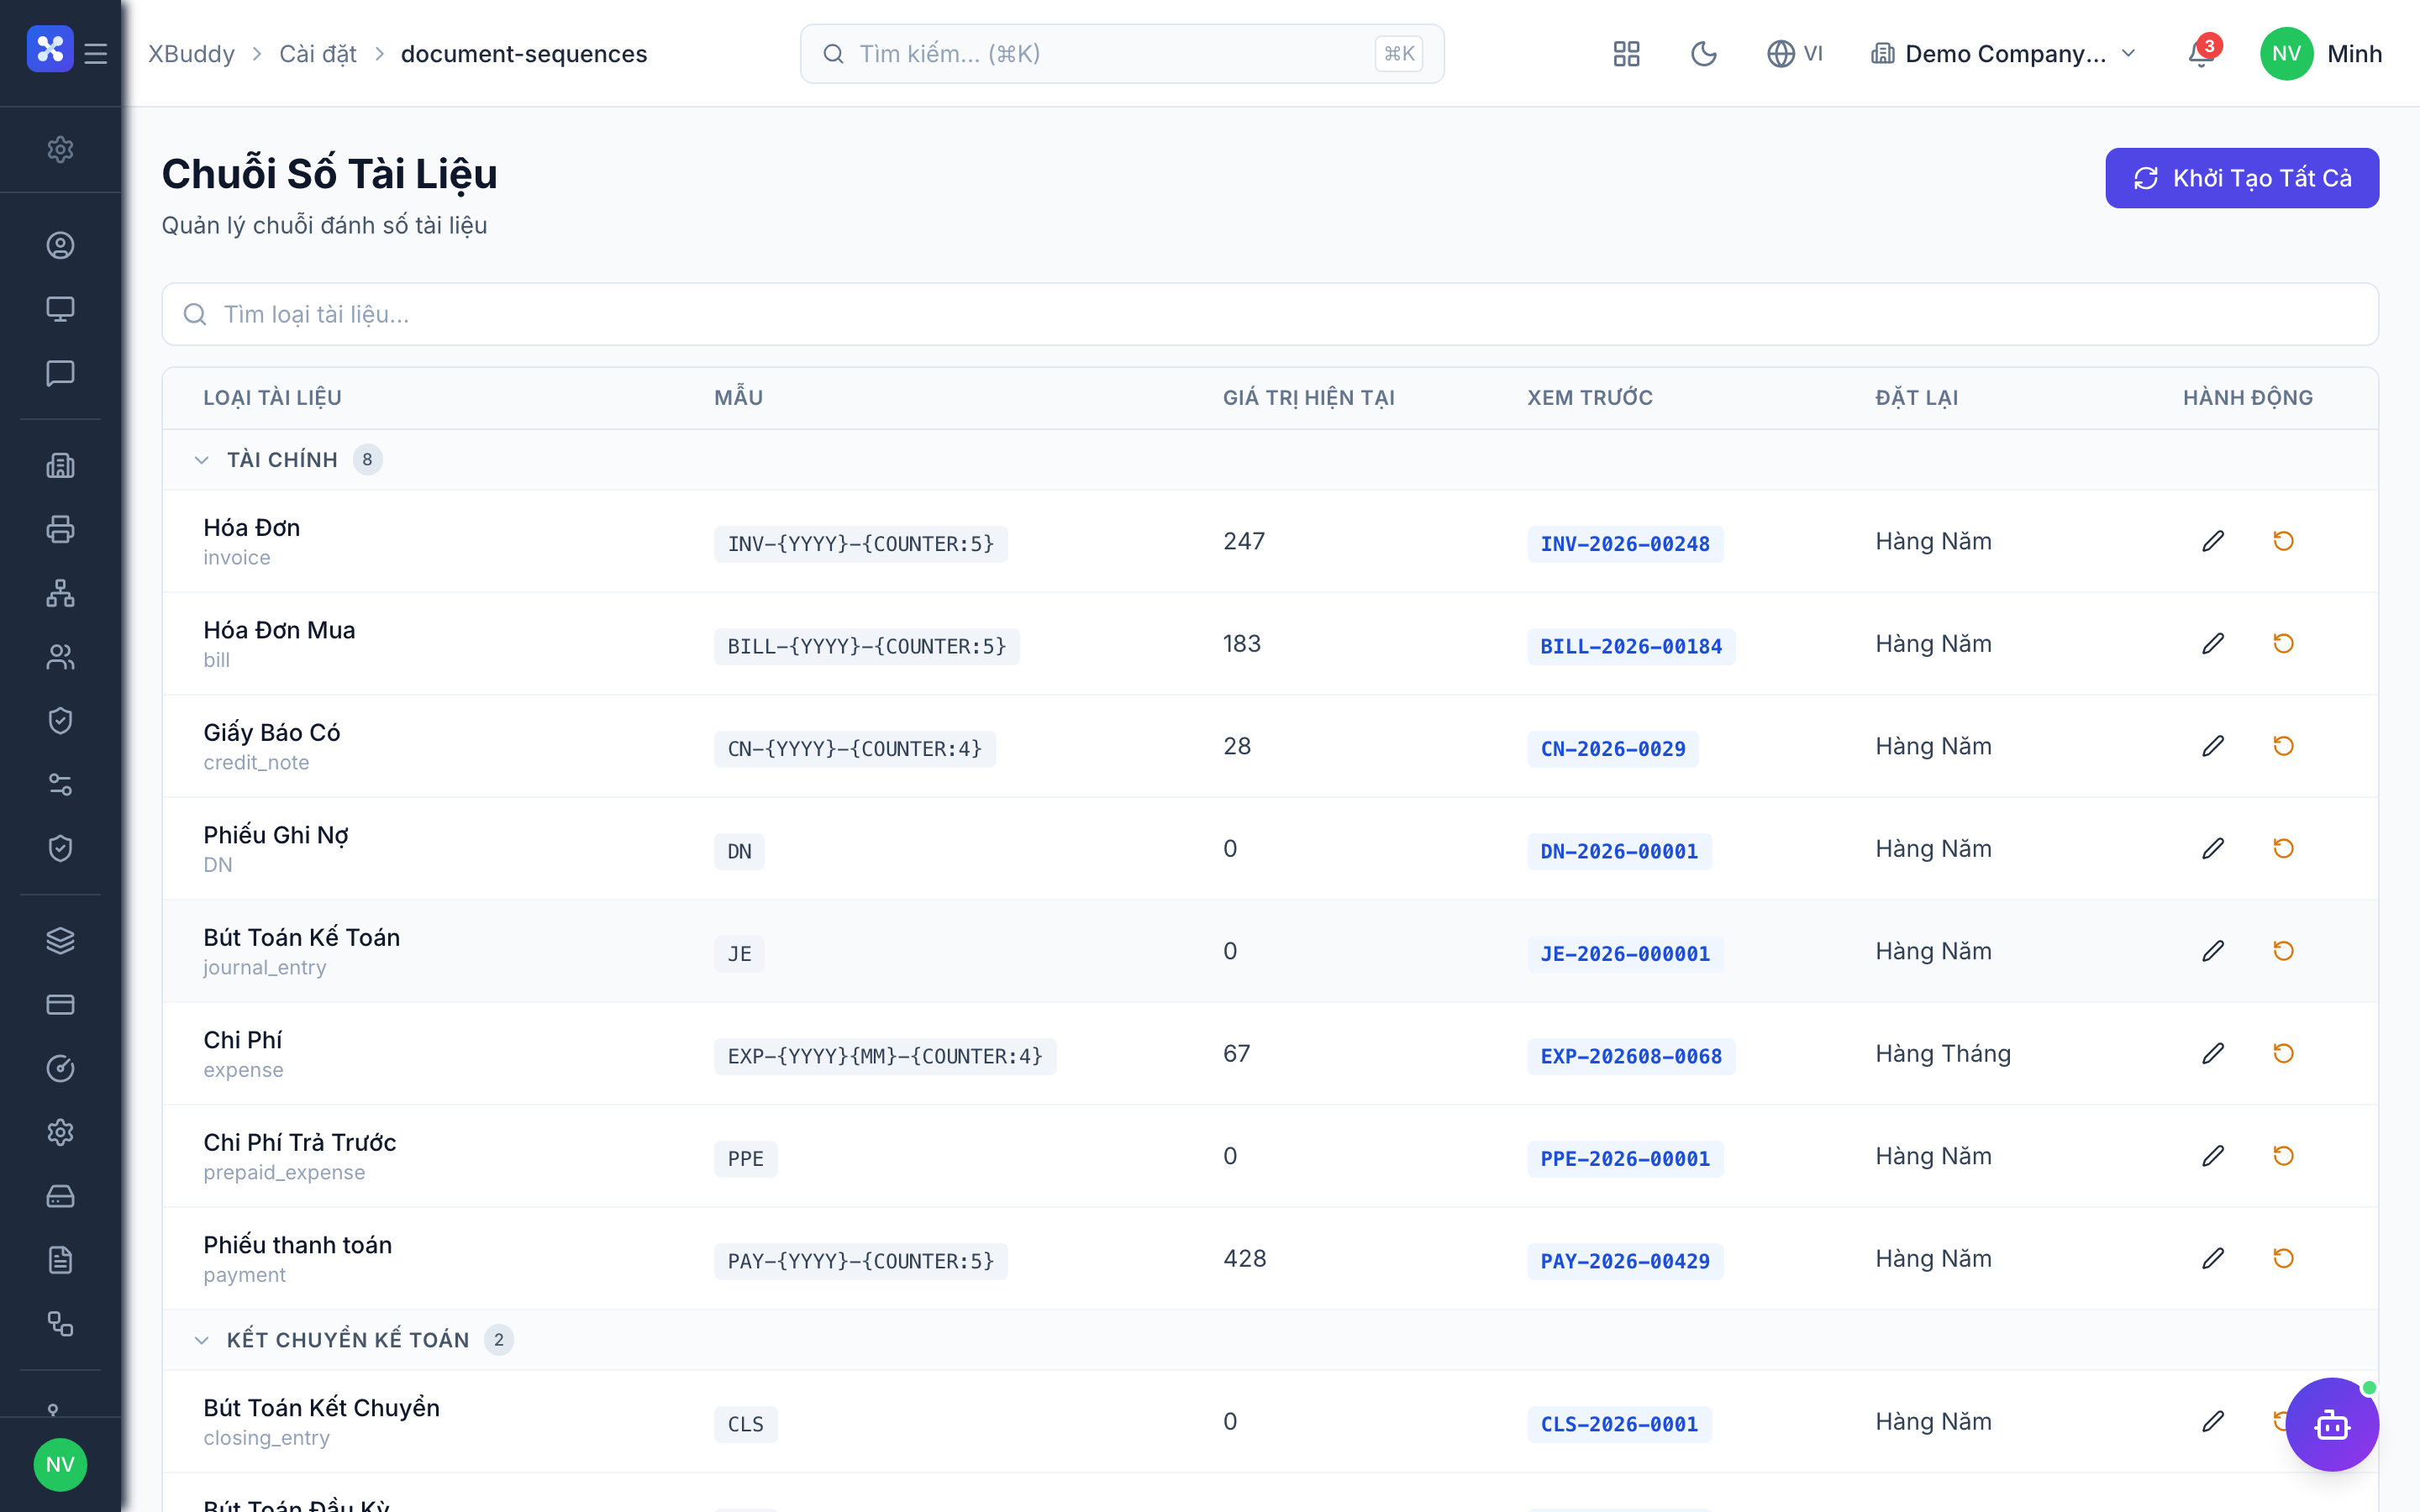Open the chat message sidebar icon
This screenshot has height=1512, width=2420.
(x=60, y=373)
